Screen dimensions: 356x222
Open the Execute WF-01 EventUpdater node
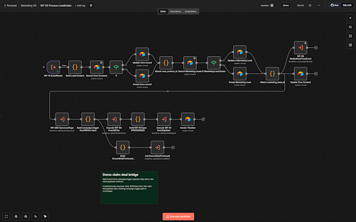tap(164, 119)
